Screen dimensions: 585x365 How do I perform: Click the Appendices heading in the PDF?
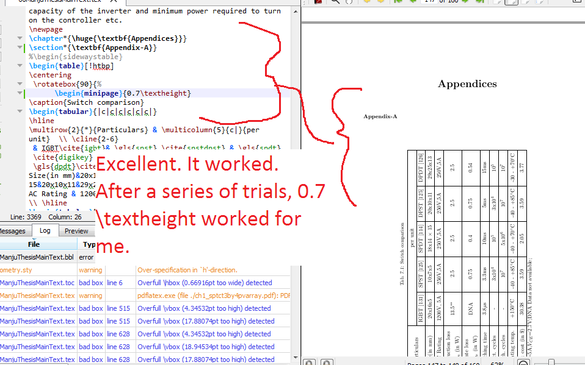(468, 84)
